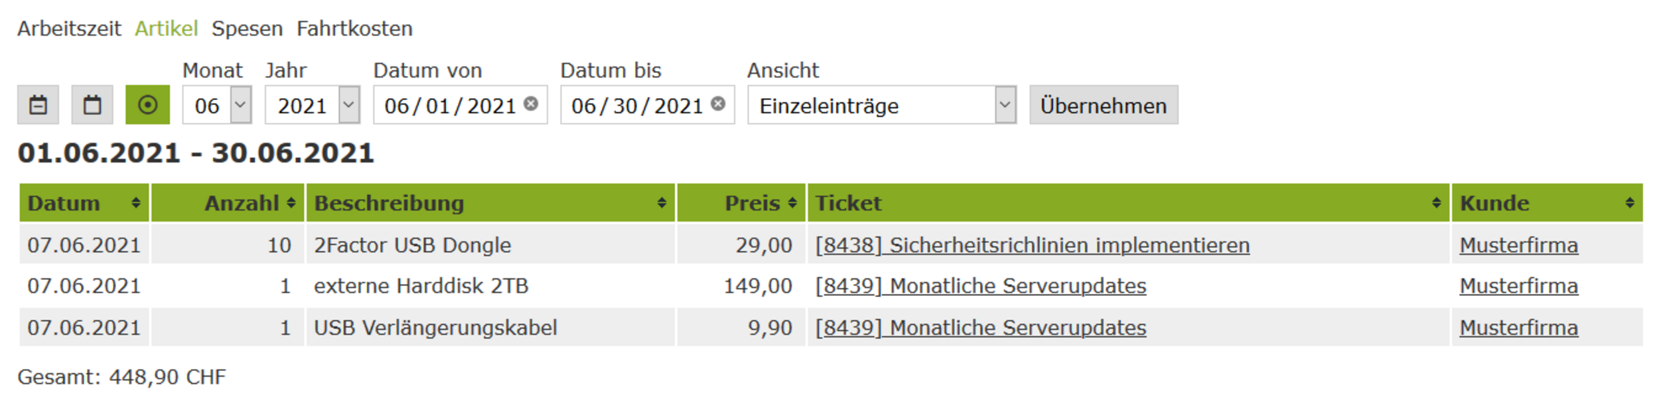Open ticket 8438 Sicherheitsrichtlinien implementieren
The width and height of the screenshot is (1659, 410).
(x=1033, y=245)
